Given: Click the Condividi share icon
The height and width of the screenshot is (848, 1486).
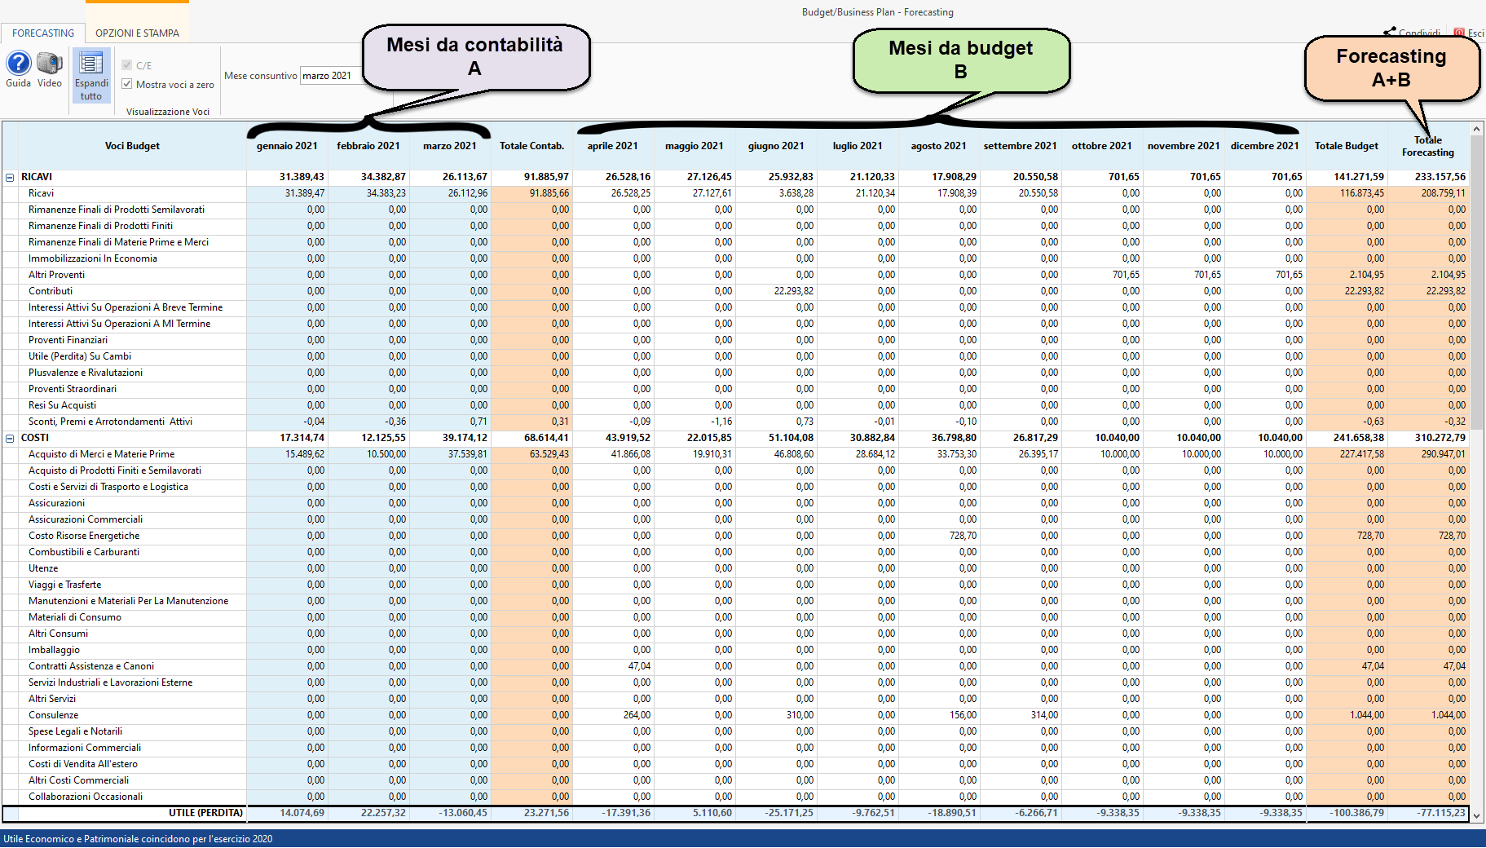Looking at the screenshot, I should coord(1390,33).
